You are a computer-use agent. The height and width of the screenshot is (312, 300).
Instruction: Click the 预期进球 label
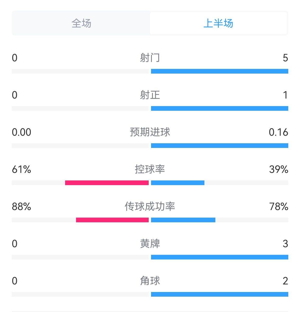150,132
